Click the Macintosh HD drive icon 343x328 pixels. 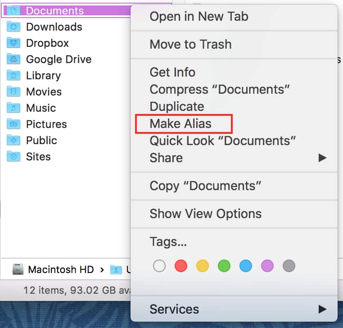(x=18, y=269)
